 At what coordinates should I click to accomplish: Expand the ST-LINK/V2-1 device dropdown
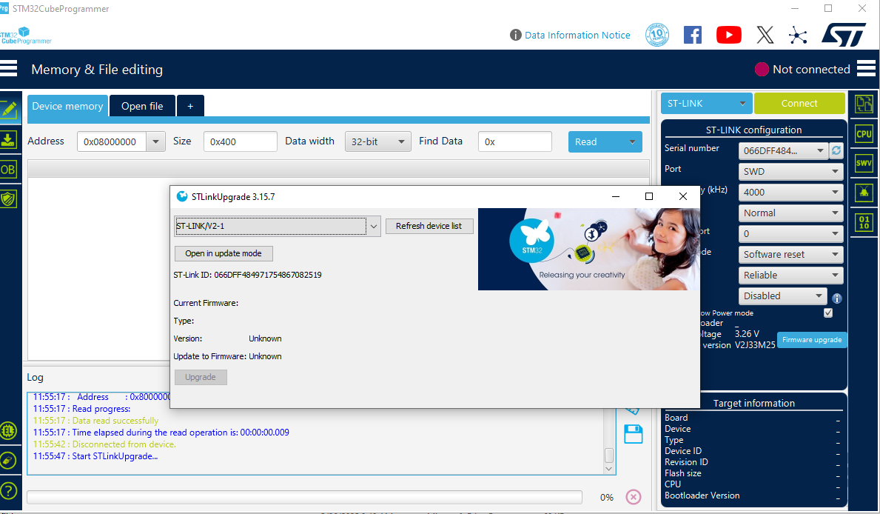pyautogui.click(x=374, y=226)
